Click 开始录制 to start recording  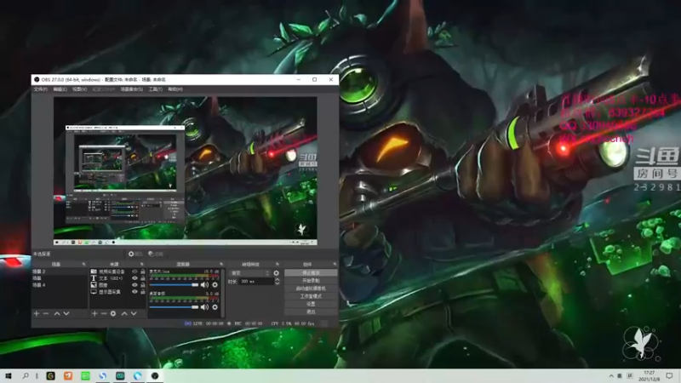pyautogui.click(x=311, y=281)
